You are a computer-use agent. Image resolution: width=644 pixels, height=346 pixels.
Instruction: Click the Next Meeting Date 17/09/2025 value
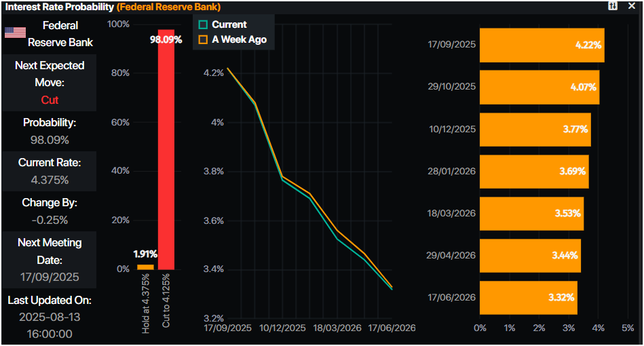coord(50,277)
